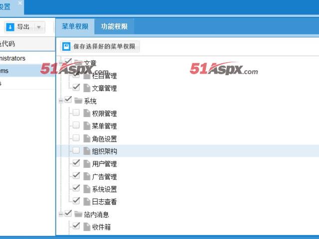319x239 pixels.
Task: Select the highlighted role row ending in ms
Action: point(27,71)
